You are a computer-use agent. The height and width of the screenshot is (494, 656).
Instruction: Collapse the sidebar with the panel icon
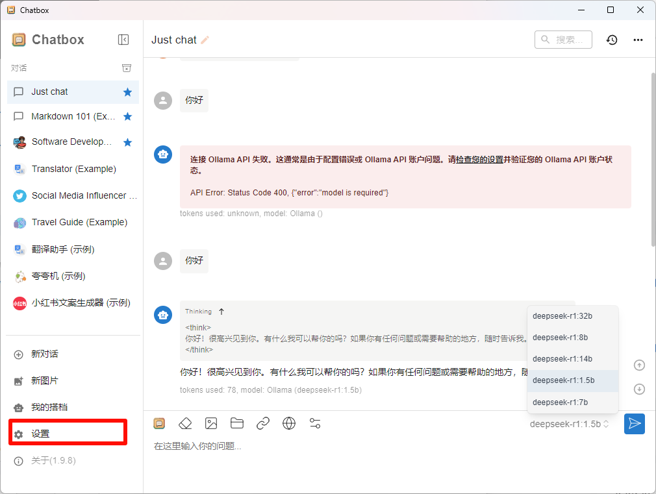123,40
